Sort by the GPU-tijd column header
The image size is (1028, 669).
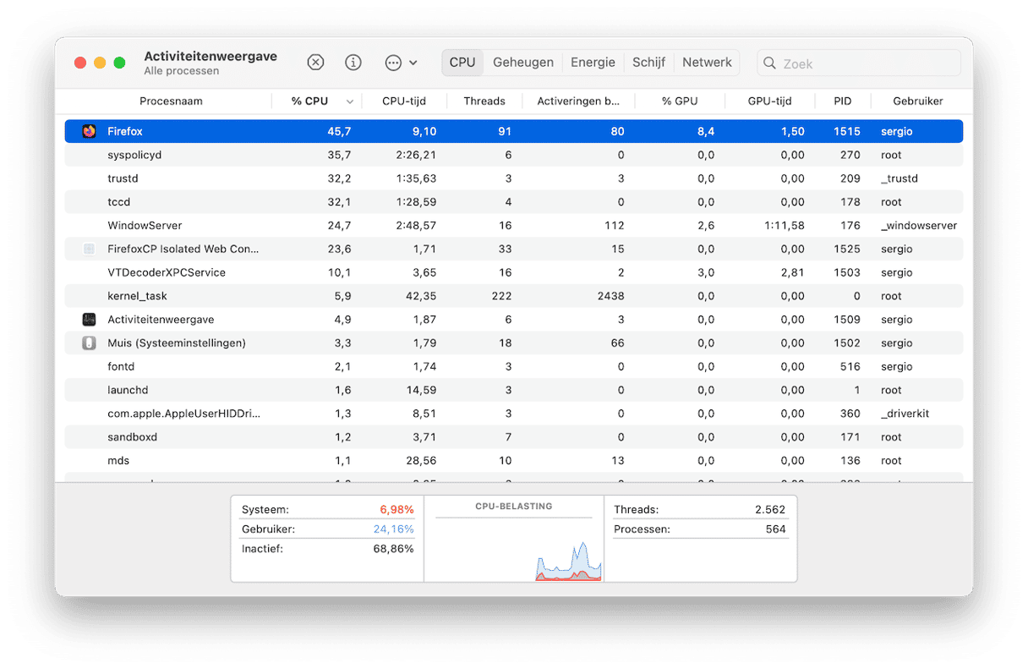coord(769,101)
